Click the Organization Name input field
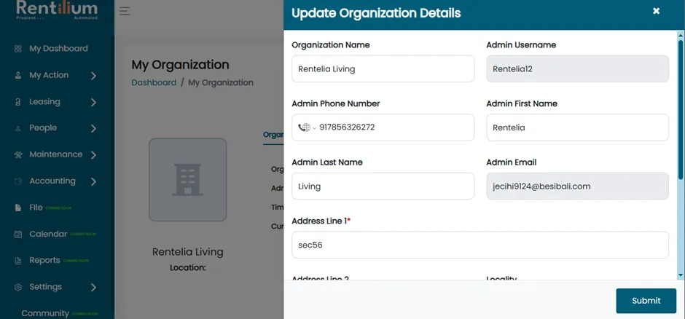 (x=383, y=69)
